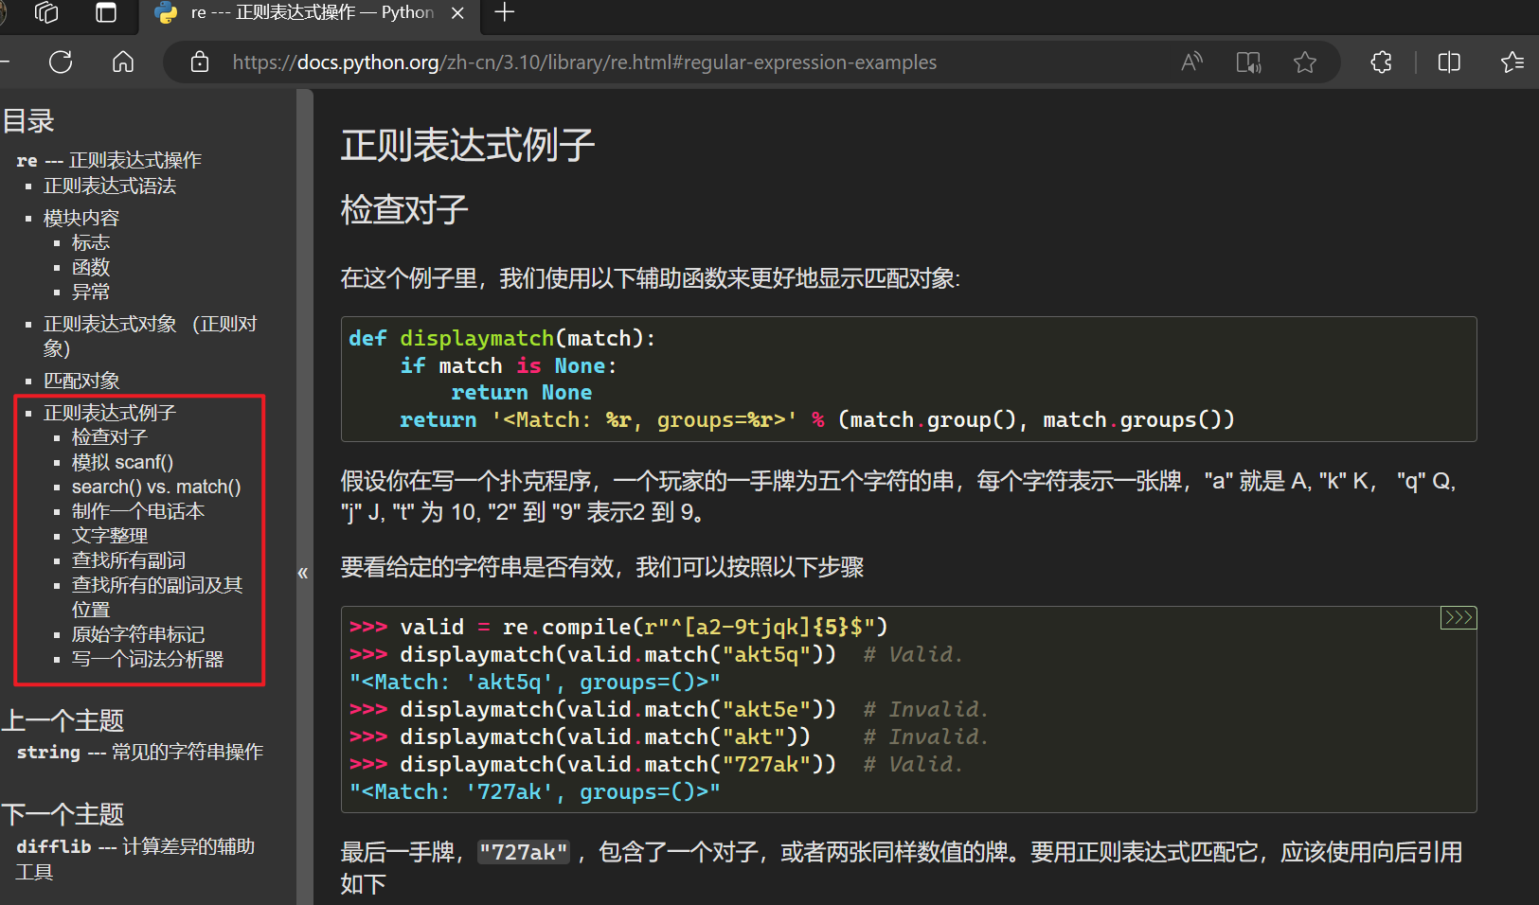Go to 模块内容 section link
The image size is (1539, 905).
[81, 218]
